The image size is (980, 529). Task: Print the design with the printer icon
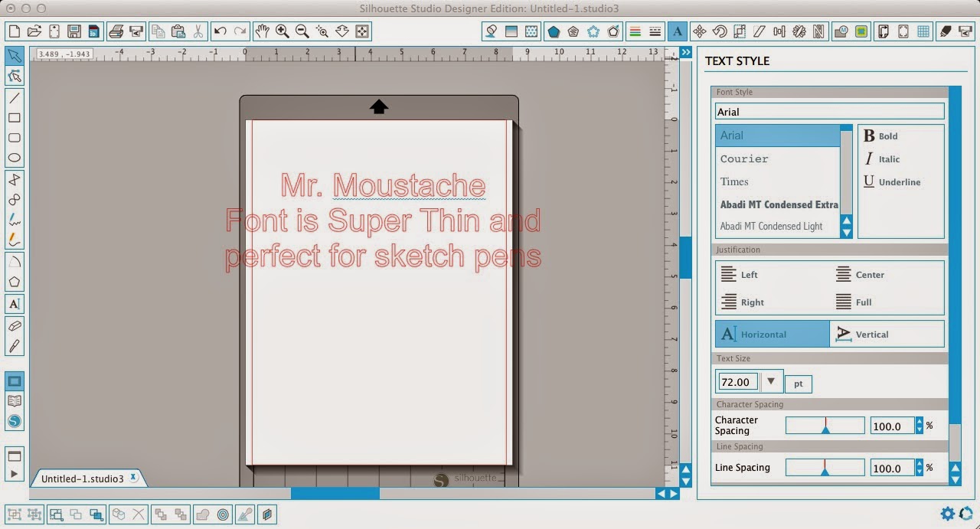pos(116,31)
